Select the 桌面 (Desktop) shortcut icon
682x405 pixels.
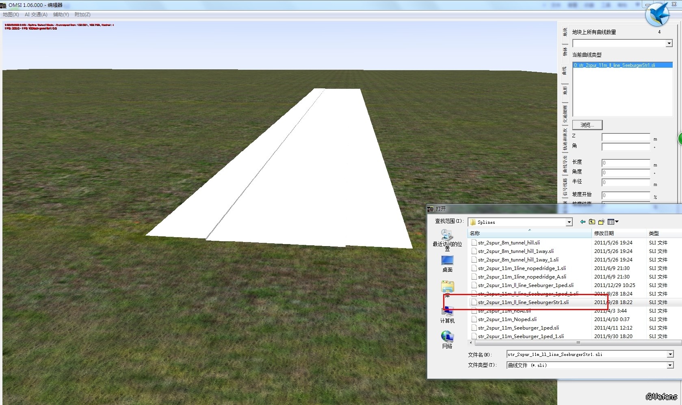pyautogui.click(x=447, y=261)
